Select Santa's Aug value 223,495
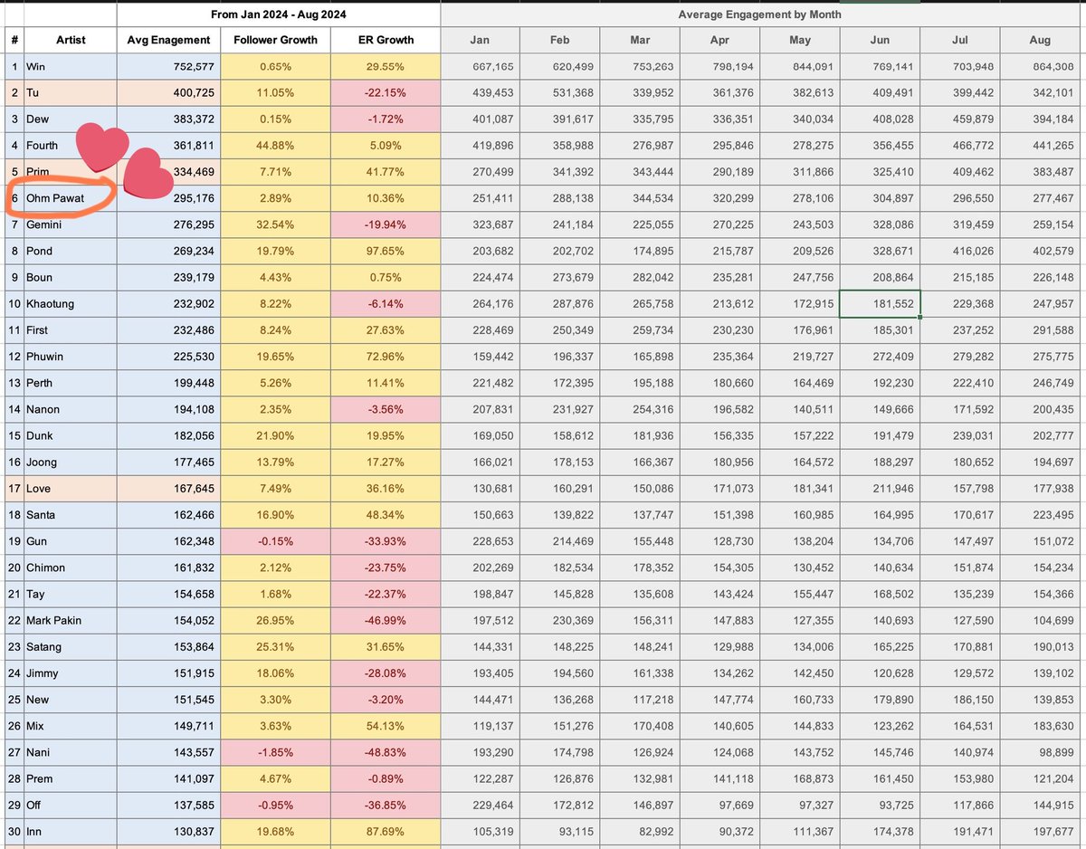Image resolution: width=1086 pixels, height=849 pixels. click(1040, 515)
